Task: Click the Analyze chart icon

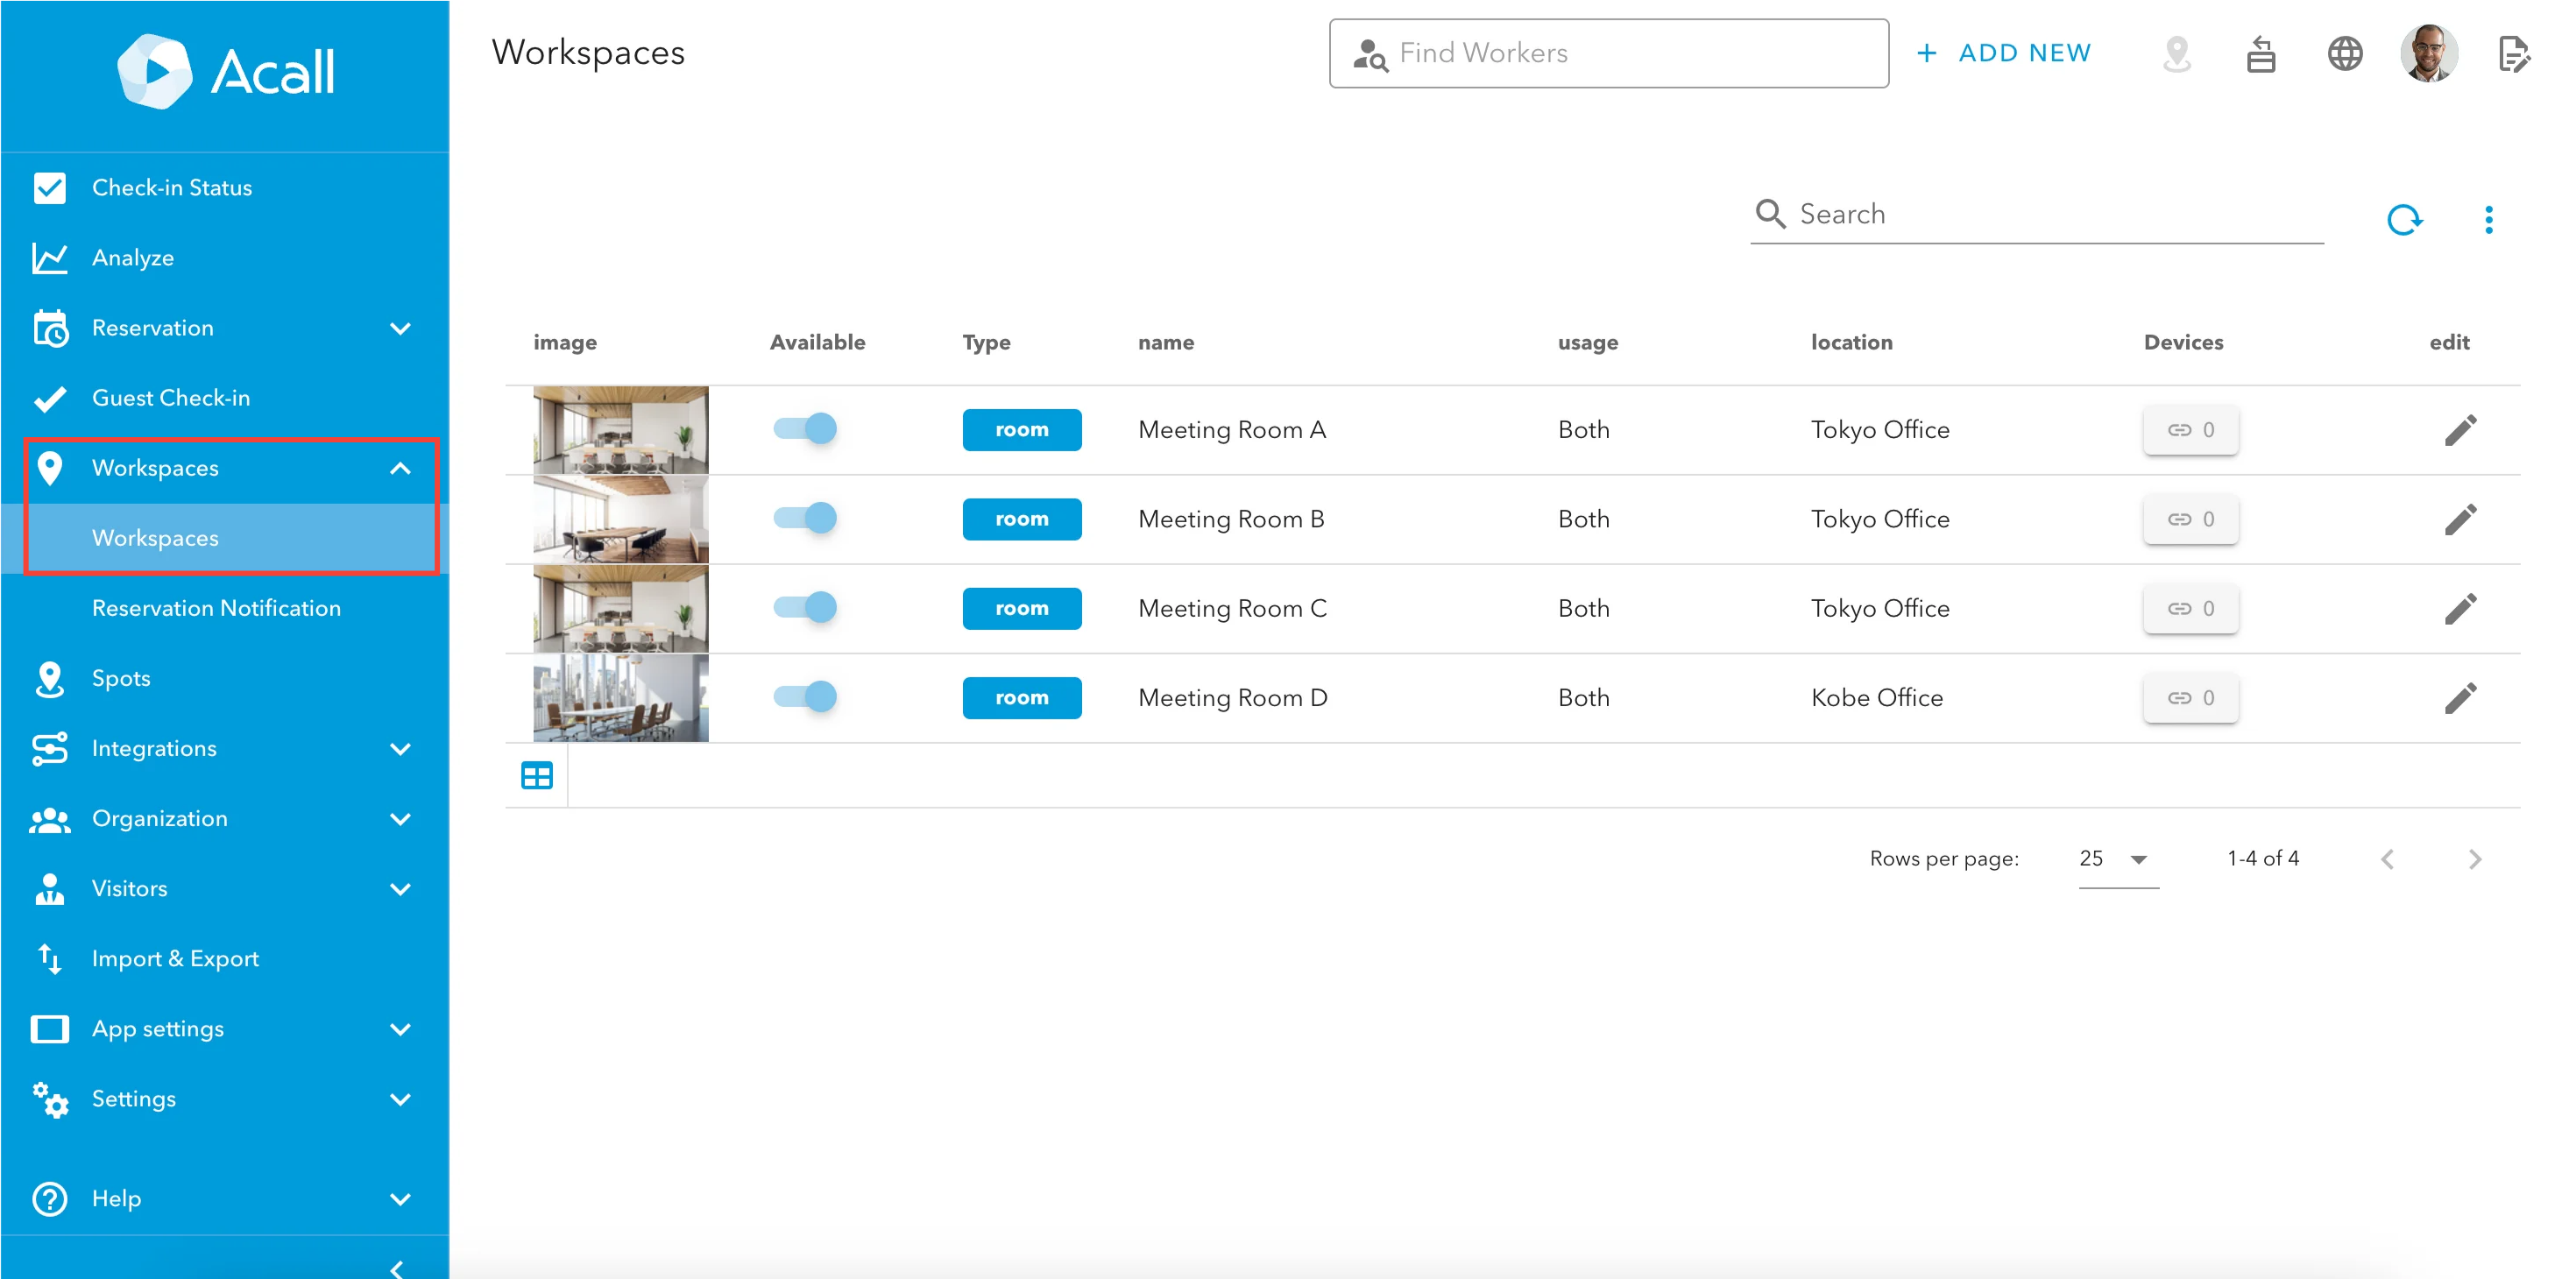Action: (x=50, y=258)
